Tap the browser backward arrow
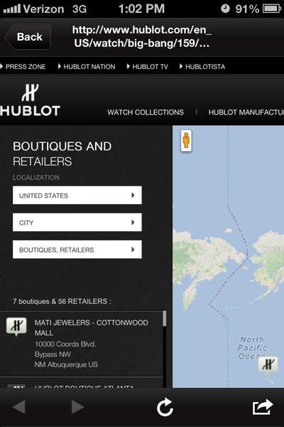Screen dimensions: 284x427 [x=19, y=407]
